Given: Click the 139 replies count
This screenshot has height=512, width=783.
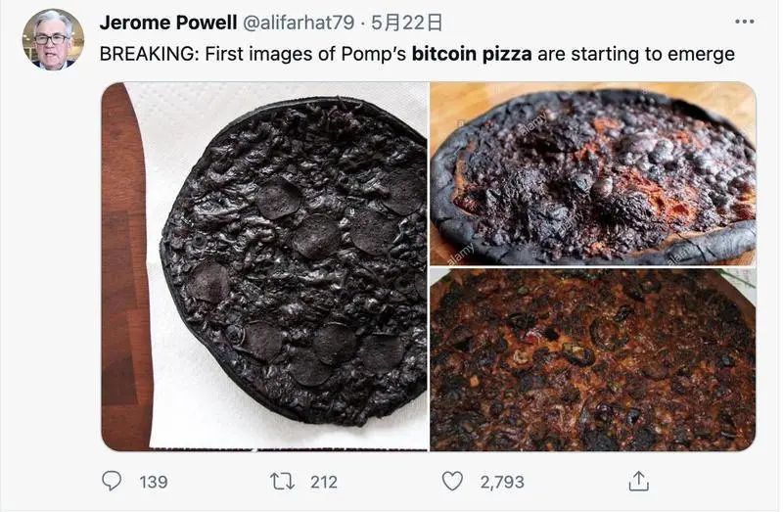Looking at the screenshot, I should pos(153,482).
